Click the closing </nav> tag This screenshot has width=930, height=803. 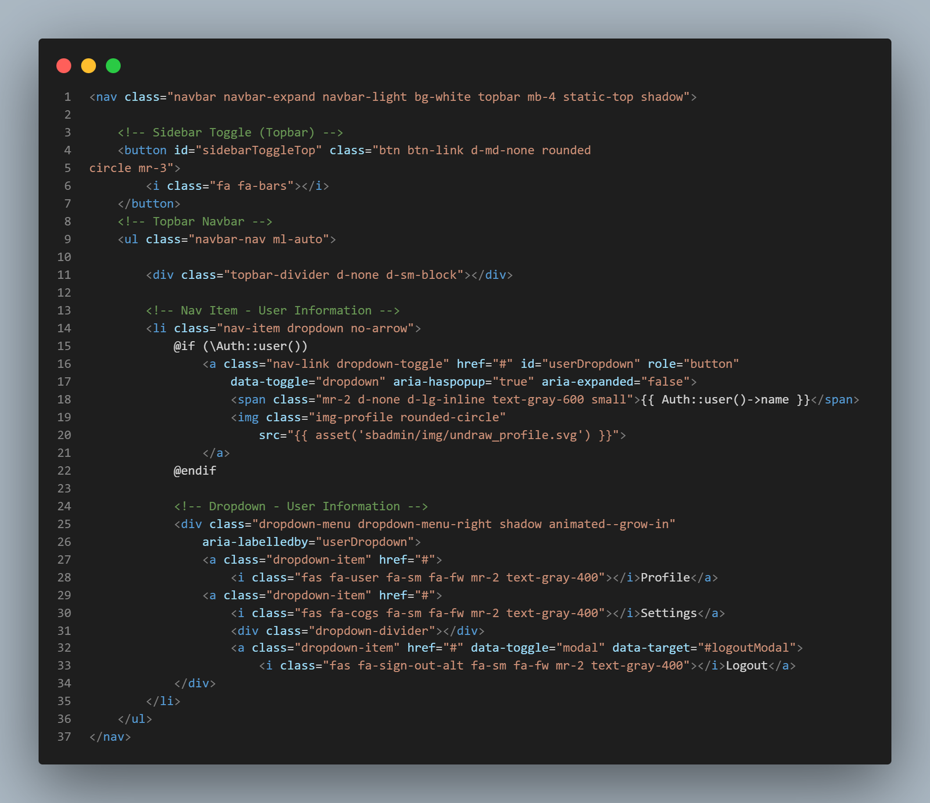(110, 737)
